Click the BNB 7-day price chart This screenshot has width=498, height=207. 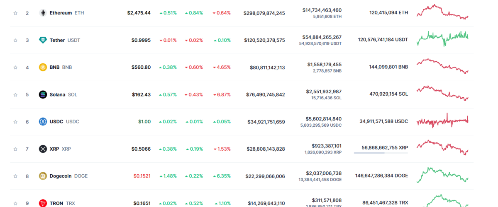pyautogui.click(x=442, y=66)
